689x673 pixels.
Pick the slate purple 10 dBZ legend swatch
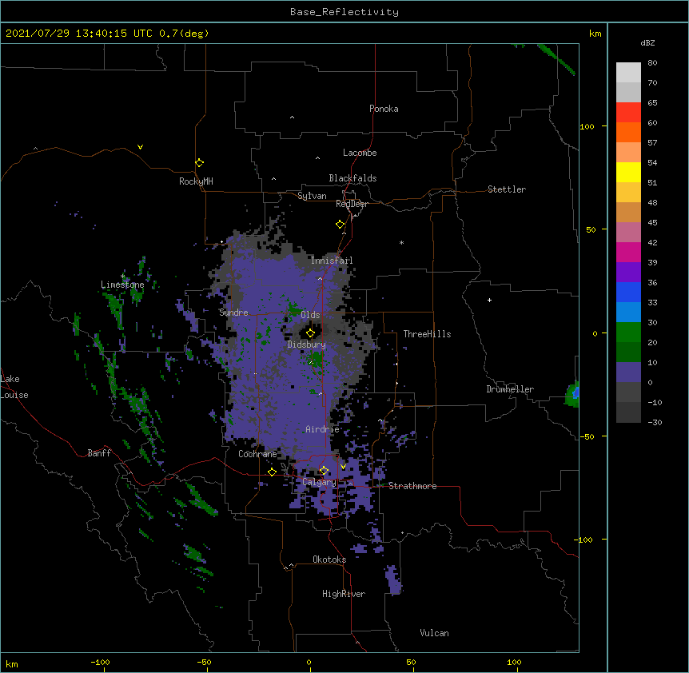[628, 372]
